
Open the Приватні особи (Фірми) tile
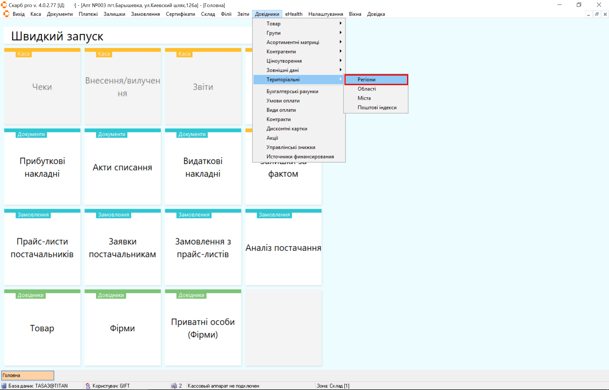(x=203, y=328)
